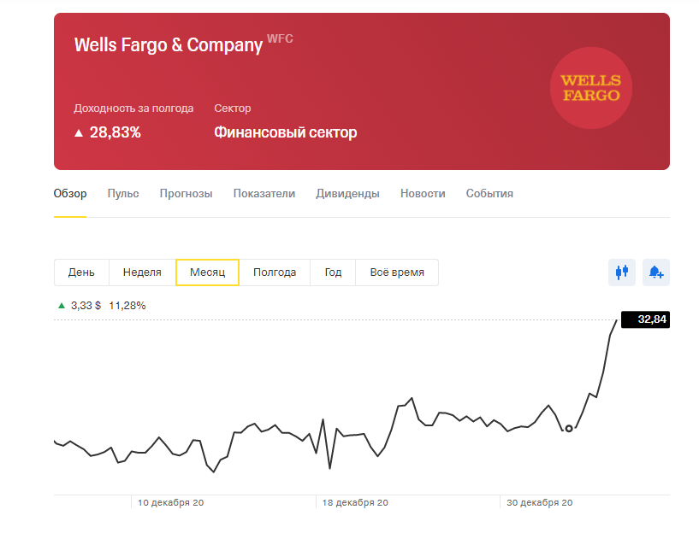The image size is (699, 533).
Task: Show chart for Всё время
Action: (396, 272)
